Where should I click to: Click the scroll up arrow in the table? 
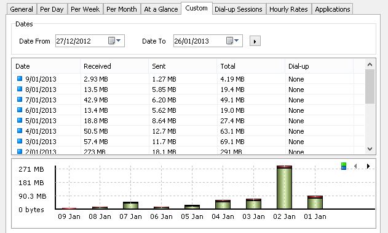370,64
